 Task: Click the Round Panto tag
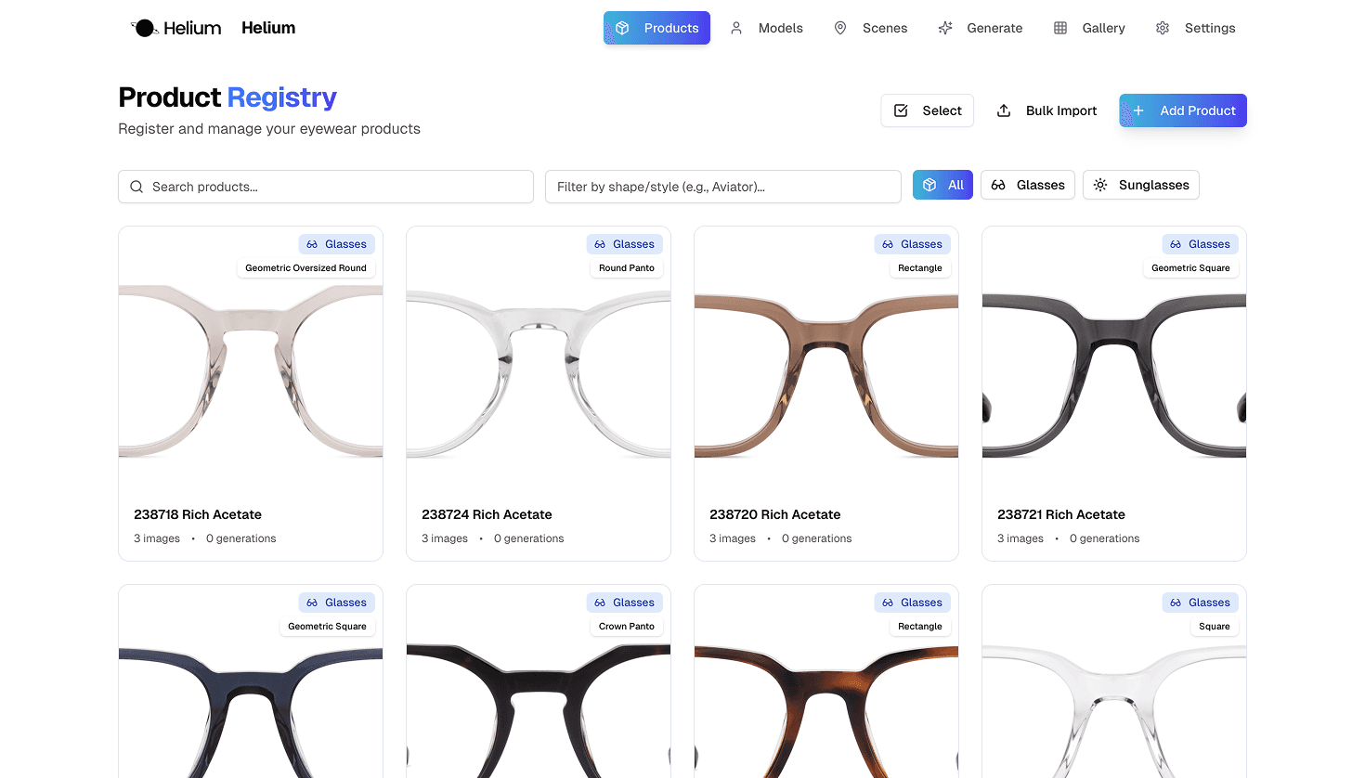tap(627, 268)
